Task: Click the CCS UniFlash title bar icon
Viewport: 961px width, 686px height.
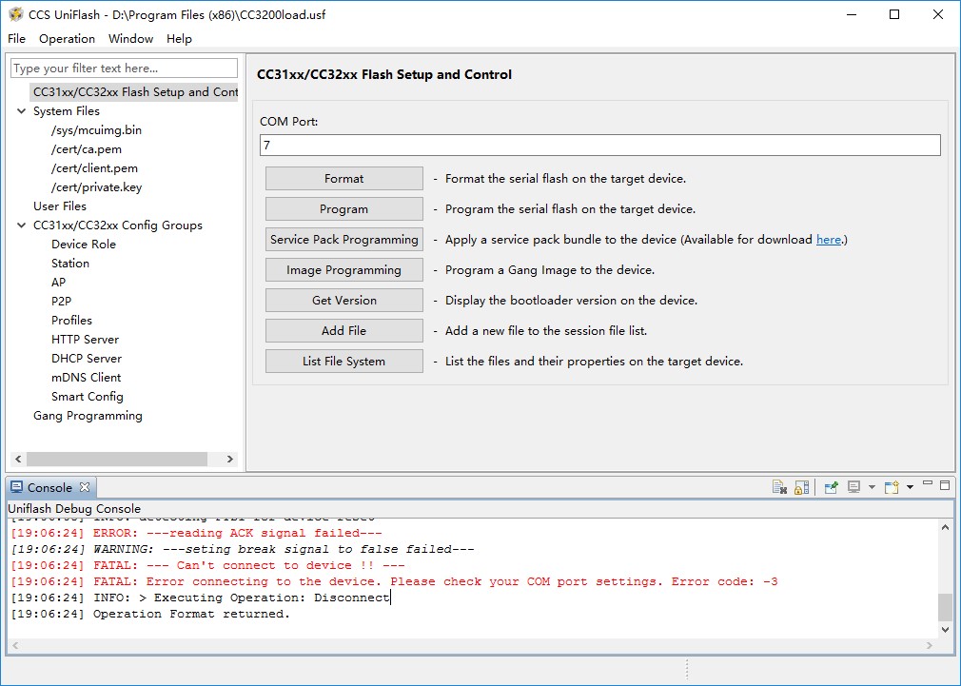Action: (x=16, y=14)
